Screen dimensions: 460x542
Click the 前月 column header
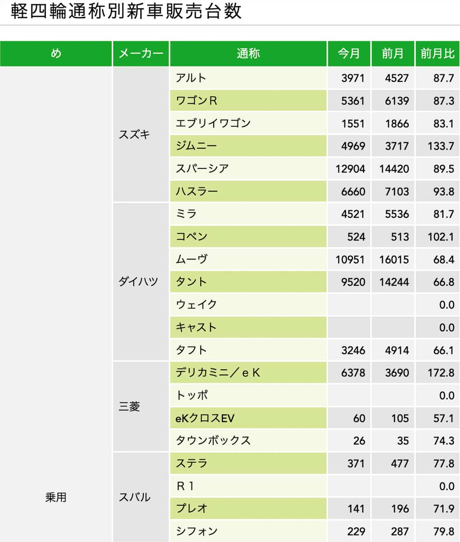pos(393,54)
